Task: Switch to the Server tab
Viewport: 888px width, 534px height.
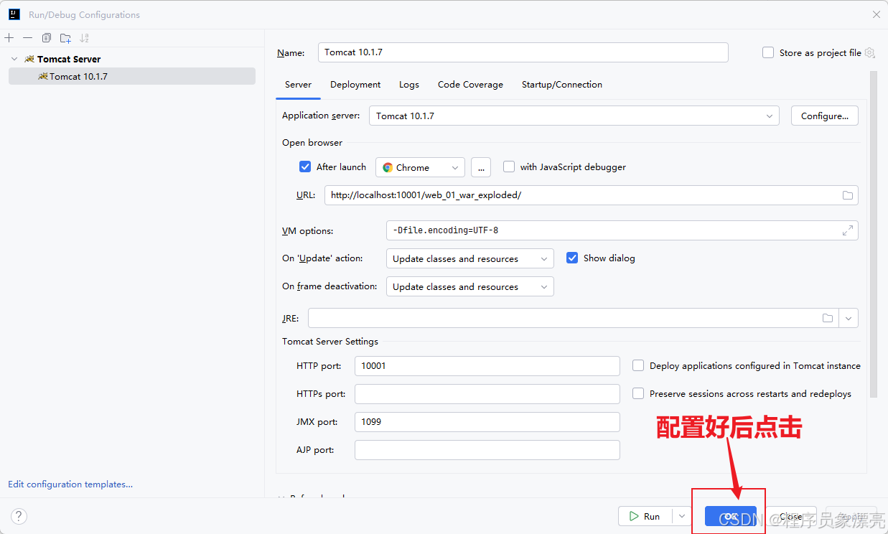Action: (298, 84)
